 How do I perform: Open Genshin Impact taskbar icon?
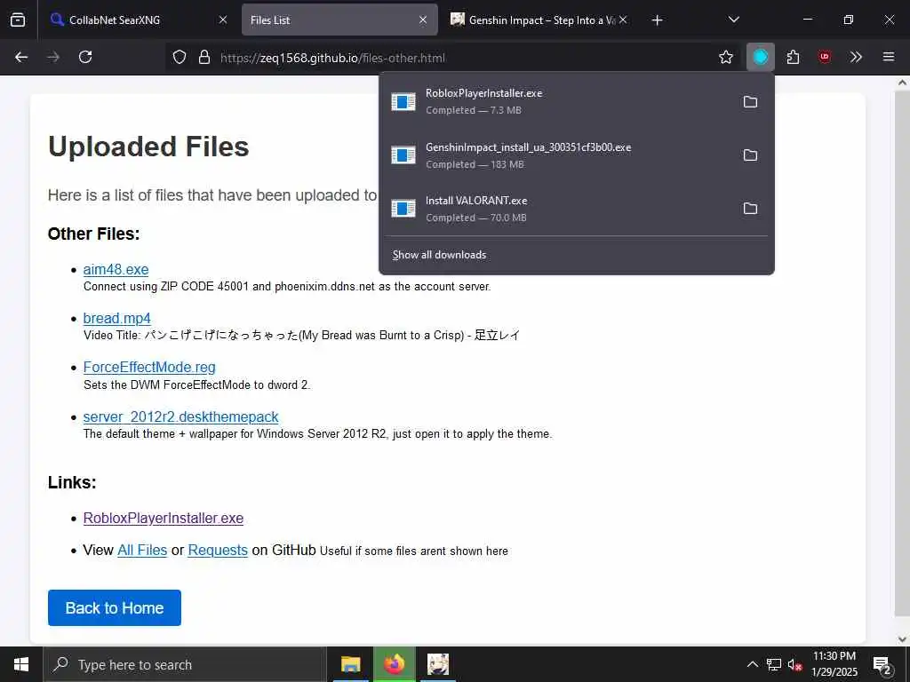pyautogui.click(x=438, y=664)
